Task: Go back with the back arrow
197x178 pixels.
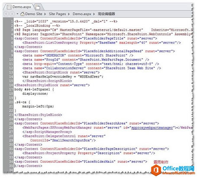Action: [6, 14]
